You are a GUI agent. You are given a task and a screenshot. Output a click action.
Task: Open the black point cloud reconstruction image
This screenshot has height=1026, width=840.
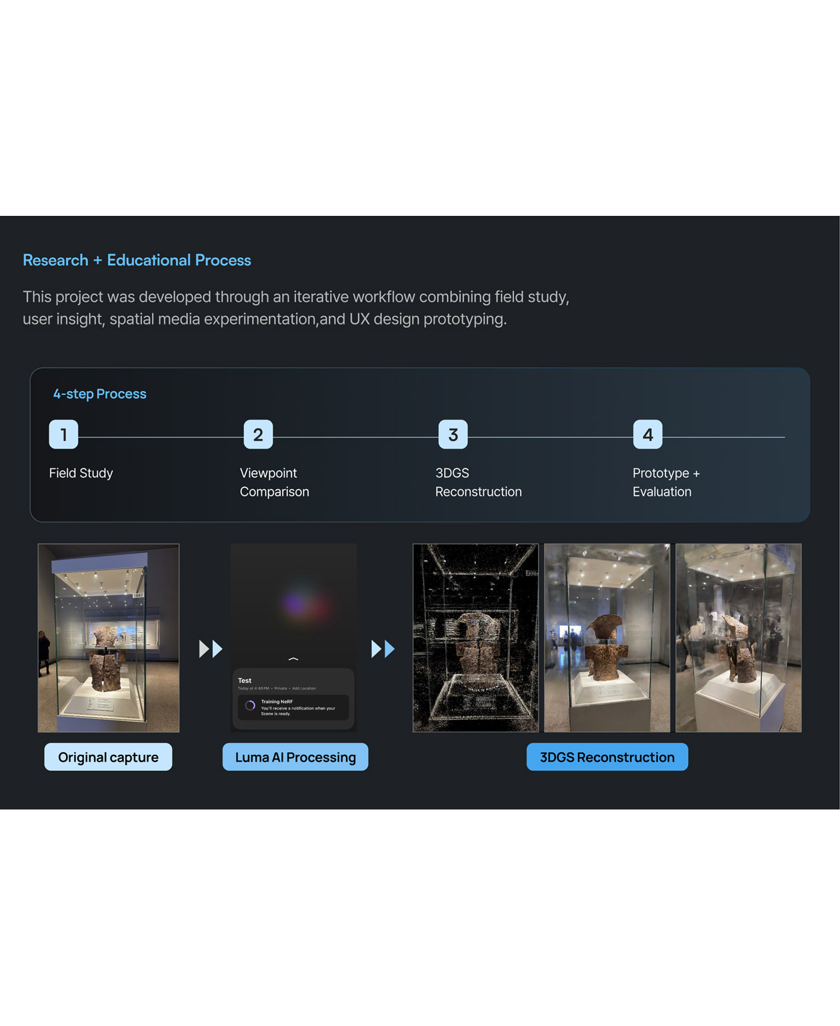tap(475, 638)
